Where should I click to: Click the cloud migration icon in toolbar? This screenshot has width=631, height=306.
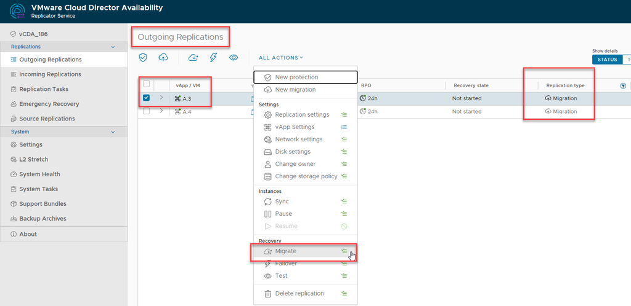click(x=163, y=57)
